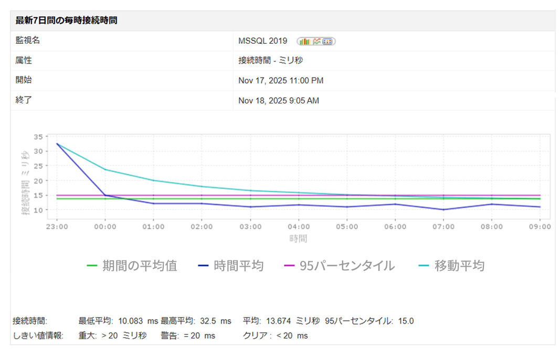Click the magenta legend color marker

click(x=289, y=266)
